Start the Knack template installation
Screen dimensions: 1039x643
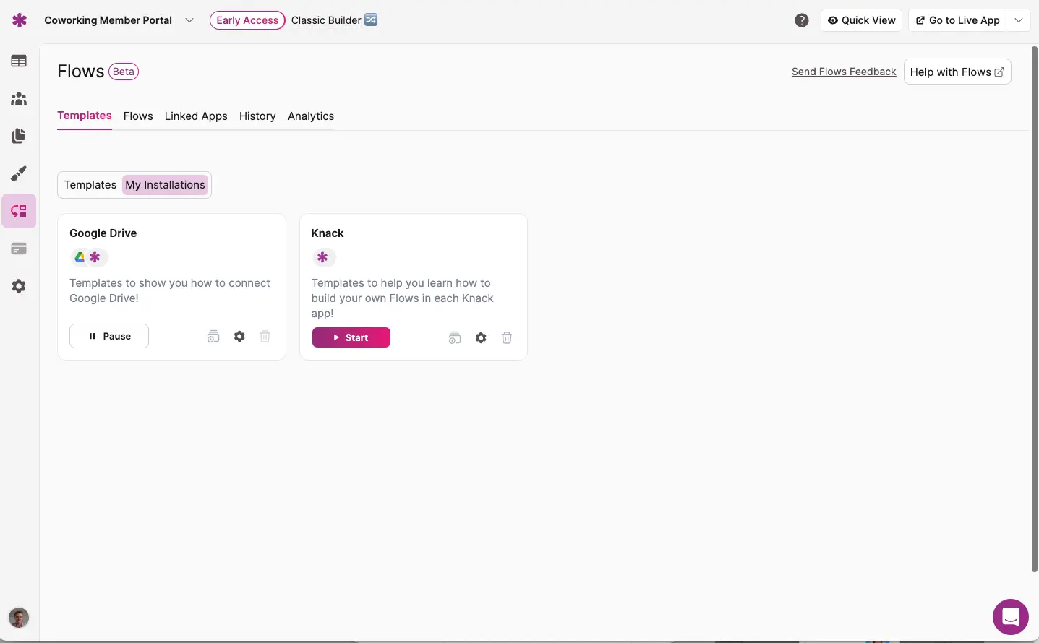click(x=351, y=338)
